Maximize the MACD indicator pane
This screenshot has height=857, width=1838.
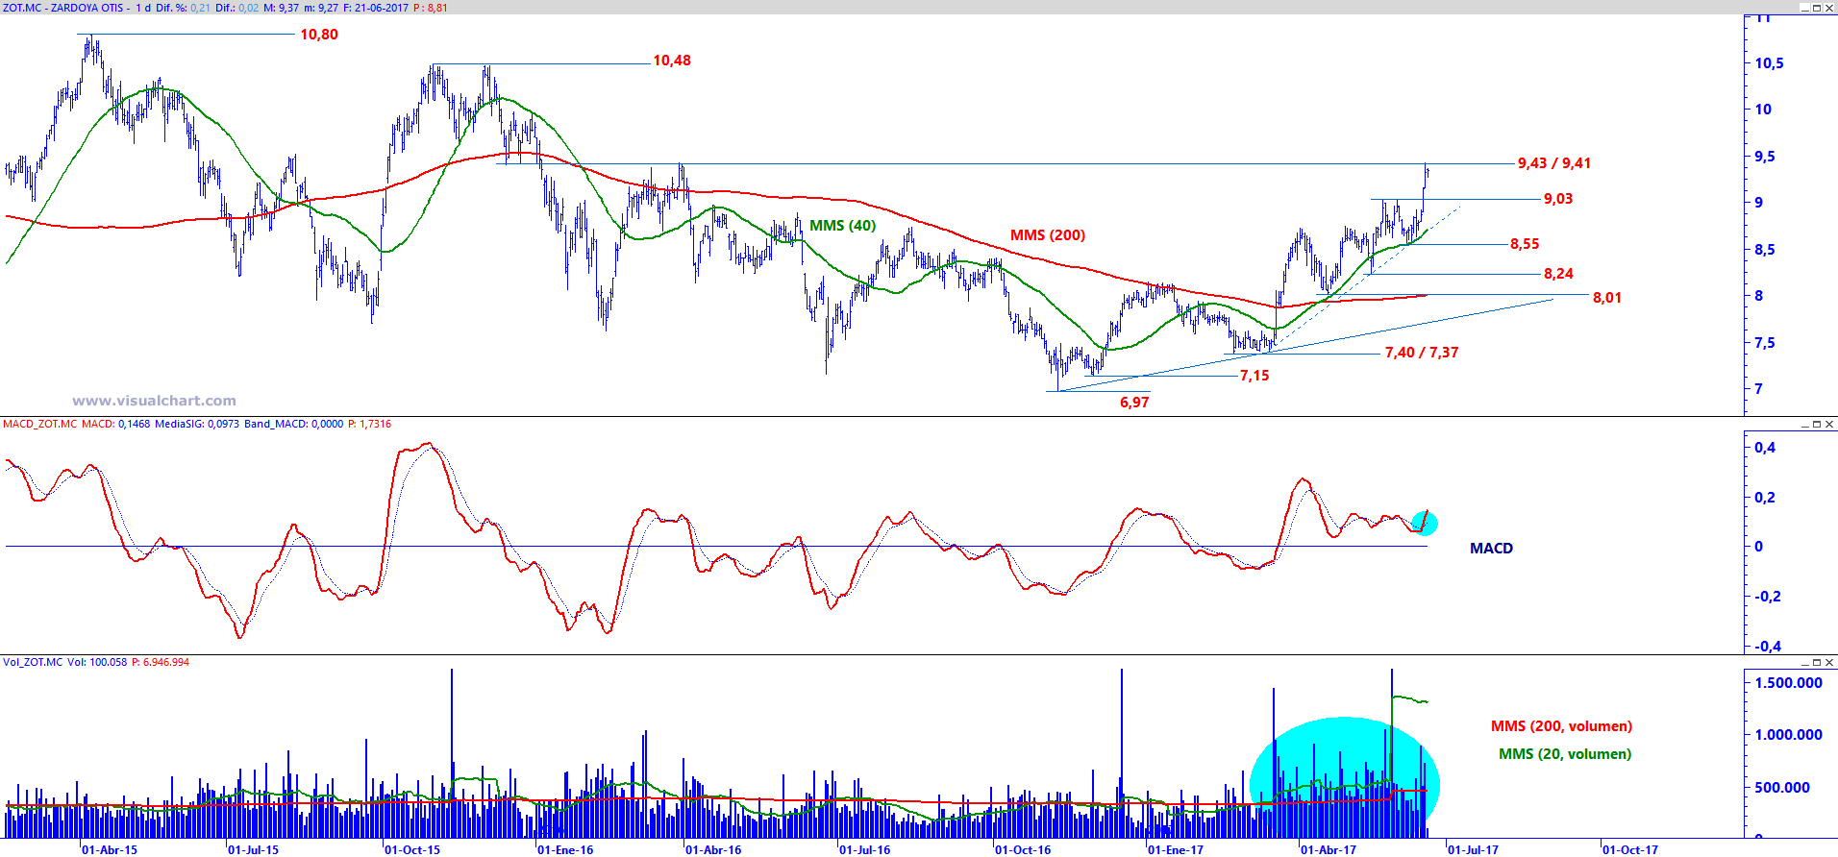click(x=1817, y=424)
